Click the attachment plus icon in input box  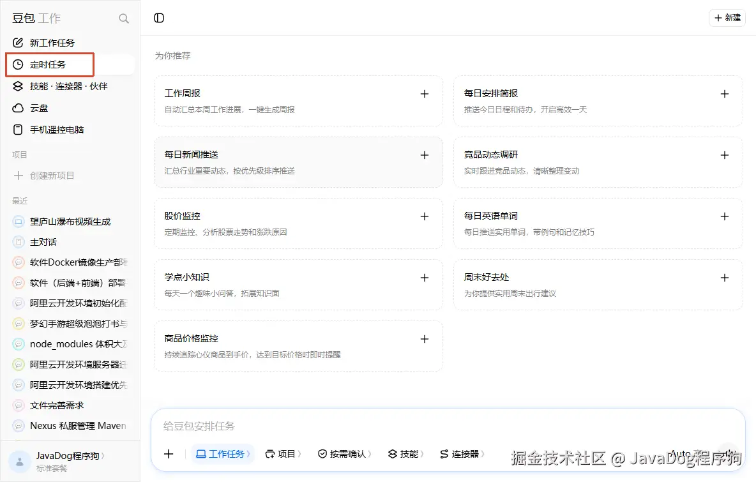[x=169, y=453]
